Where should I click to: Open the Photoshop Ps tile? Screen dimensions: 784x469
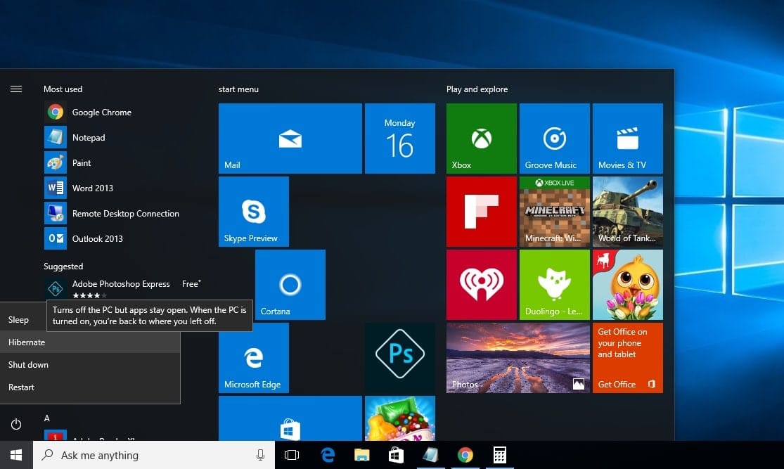[x=400, y=358]
